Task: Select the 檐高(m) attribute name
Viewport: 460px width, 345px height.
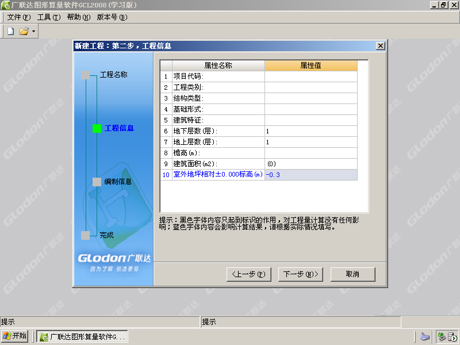Action: (218, 153)
